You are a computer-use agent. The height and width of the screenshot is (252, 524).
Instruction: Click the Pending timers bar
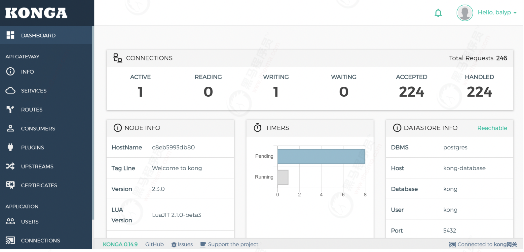pos(321,156)
